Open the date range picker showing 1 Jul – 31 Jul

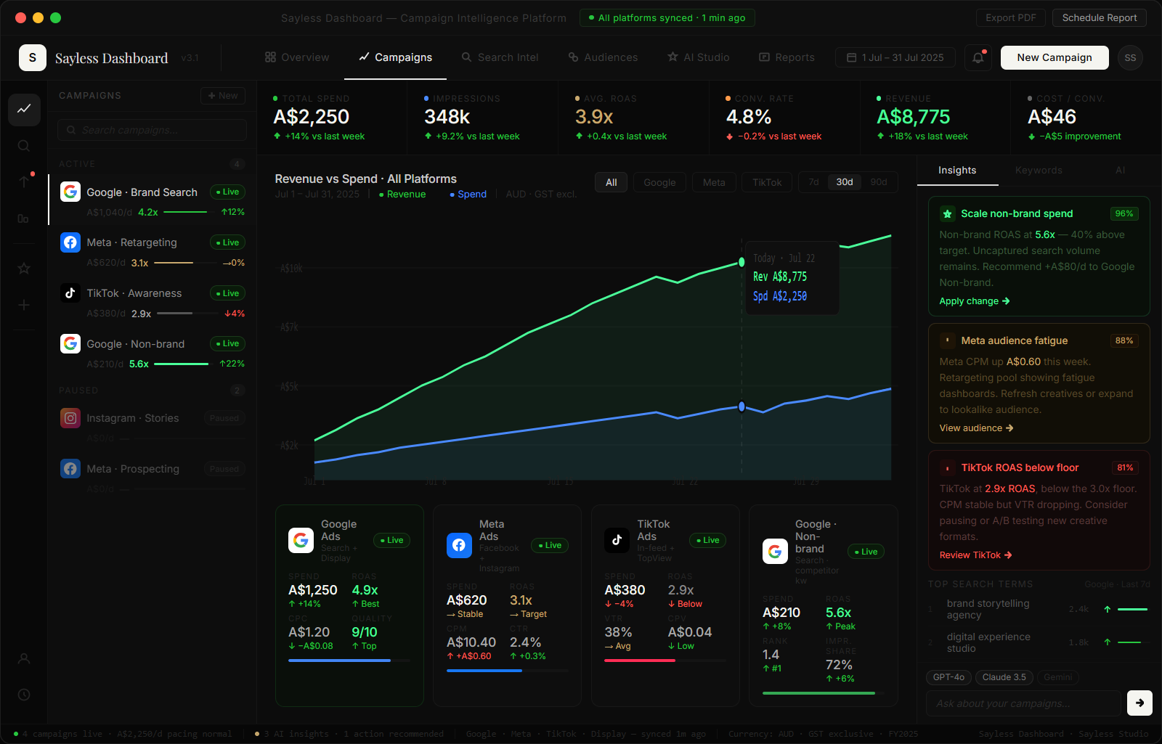tap(895, 57)
